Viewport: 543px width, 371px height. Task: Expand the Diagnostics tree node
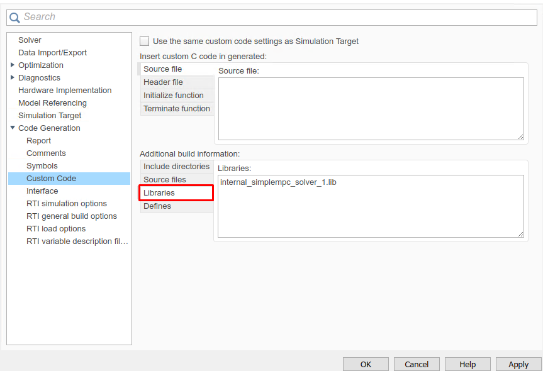(x=13, y=78)
